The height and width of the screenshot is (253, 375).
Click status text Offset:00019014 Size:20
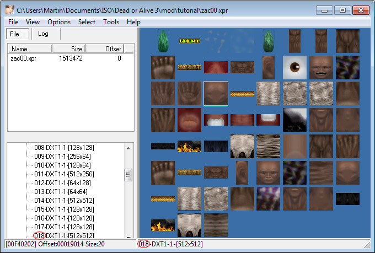(x=72, y=244)
